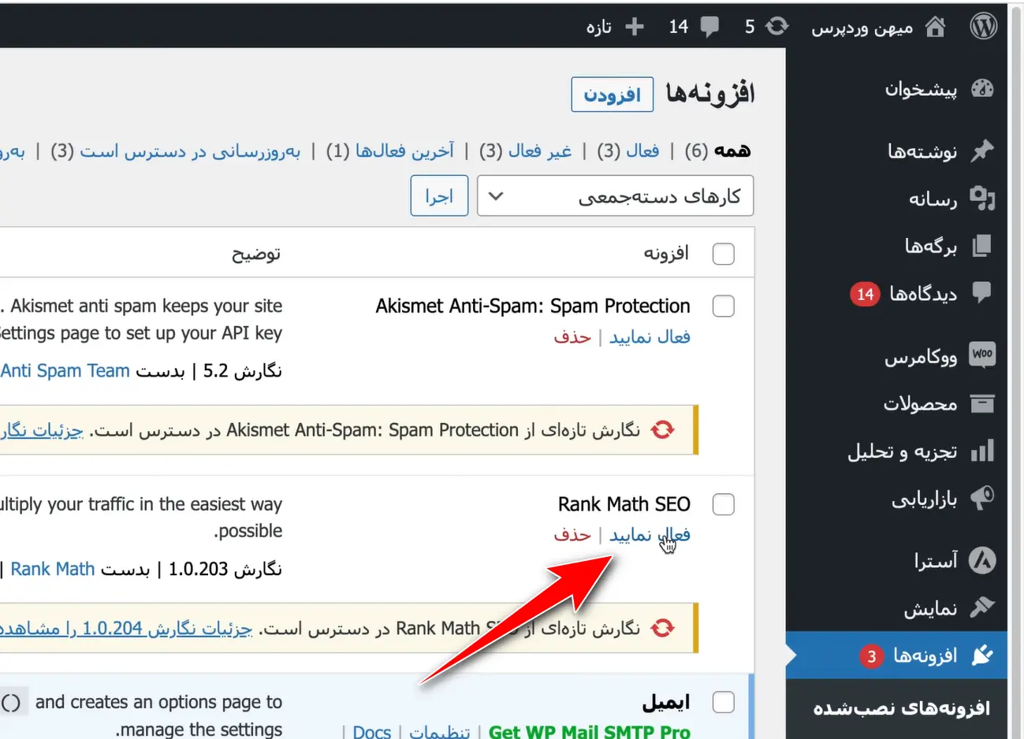Activate Rank Math SEO via فعال نمایید link
The image size is (1024, 739).
point(649,534)
